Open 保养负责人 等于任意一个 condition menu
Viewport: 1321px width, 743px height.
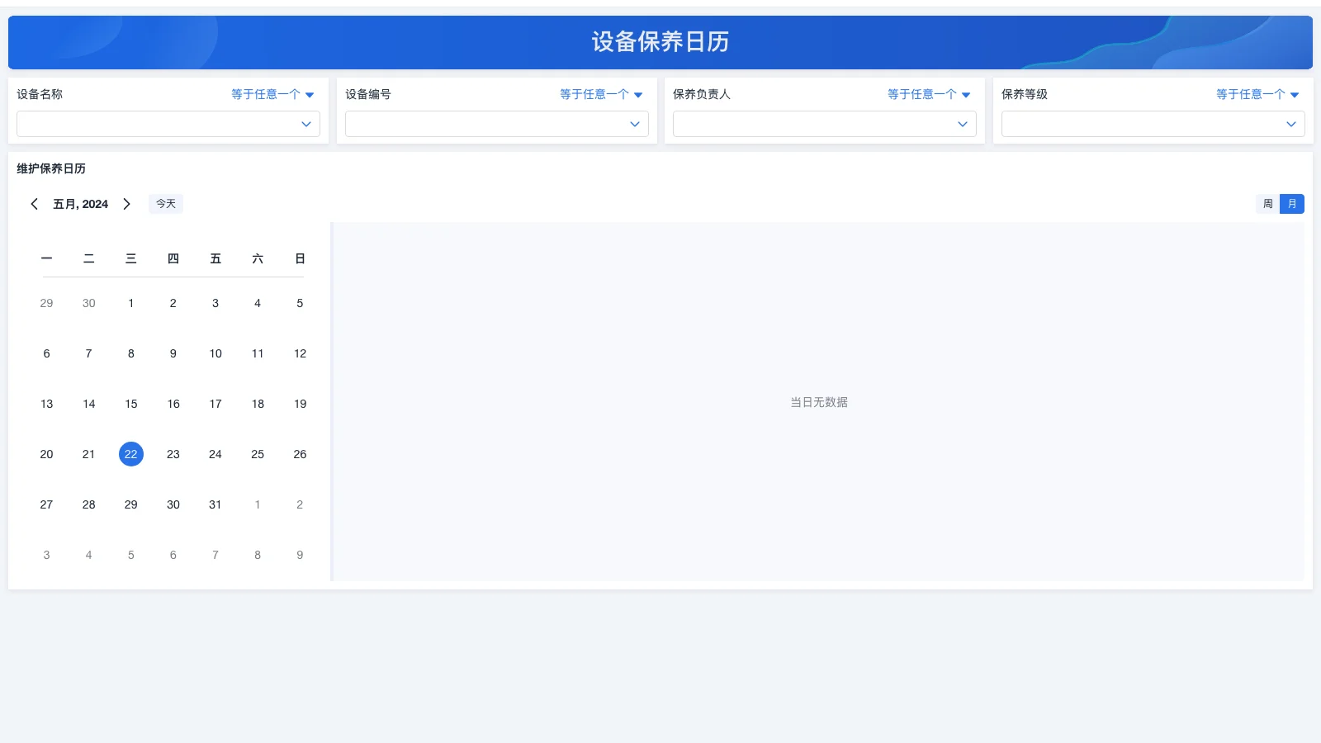pyautogui.click(x=927, y=94)
